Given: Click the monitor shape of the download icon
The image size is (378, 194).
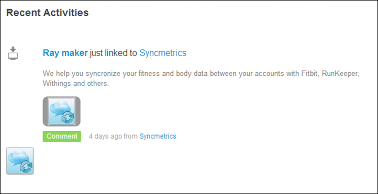Looking at the screenshot, I should (13, 56).
